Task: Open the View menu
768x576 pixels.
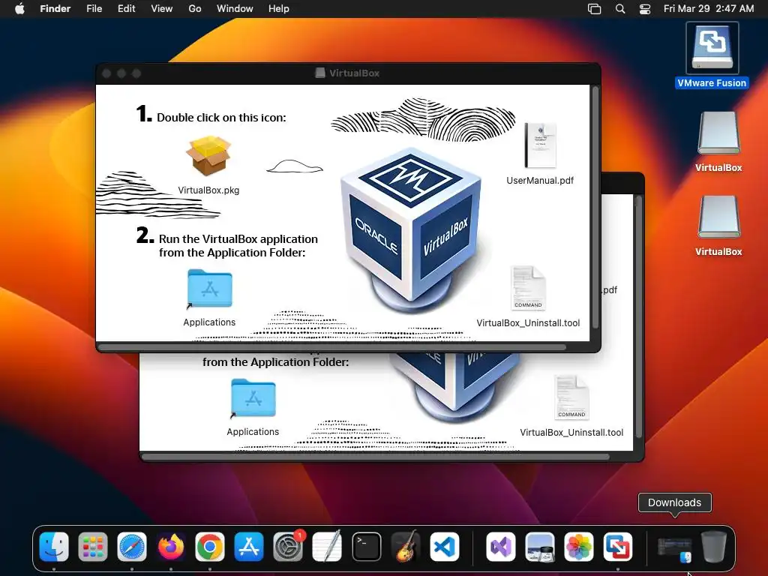Action: 162,9
